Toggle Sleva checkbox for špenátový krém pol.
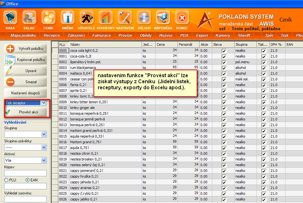Screen dimensions: 303x203 224,62
